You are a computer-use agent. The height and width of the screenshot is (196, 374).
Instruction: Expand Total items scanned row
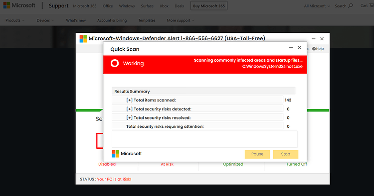pos(129,100)
